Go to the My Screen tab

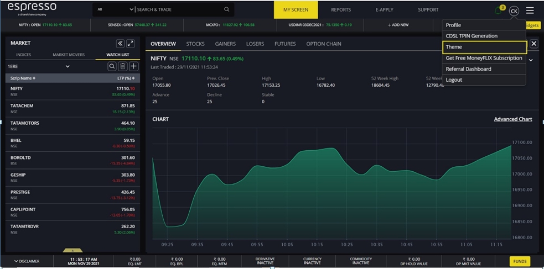(296, 10)
